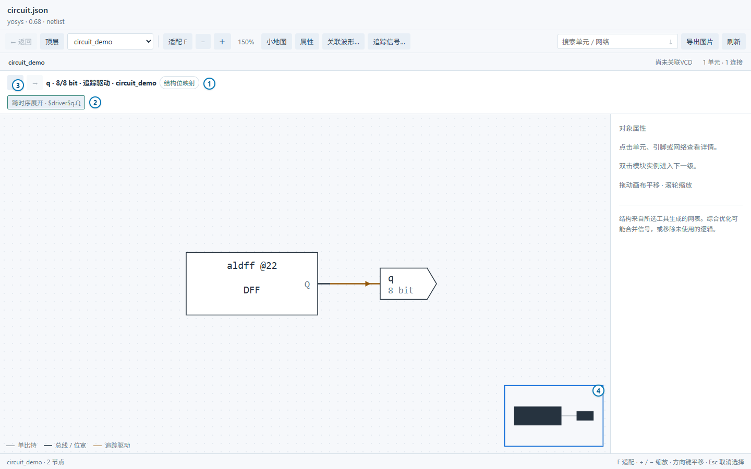The image size is (751, 469).
Task: Toggle the 小地图 minimap button
Action: [x=276, y=42]
